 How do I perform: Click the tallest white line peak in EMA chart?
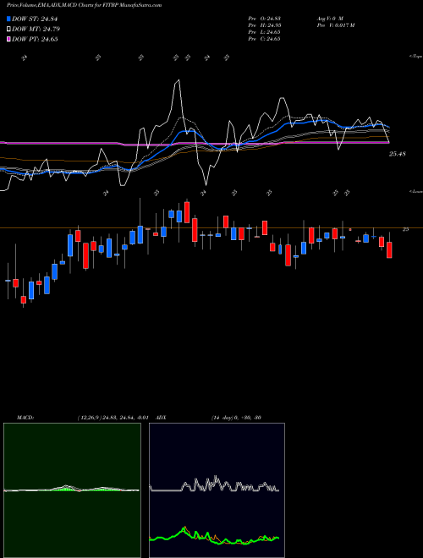click(x=178, y=81)
